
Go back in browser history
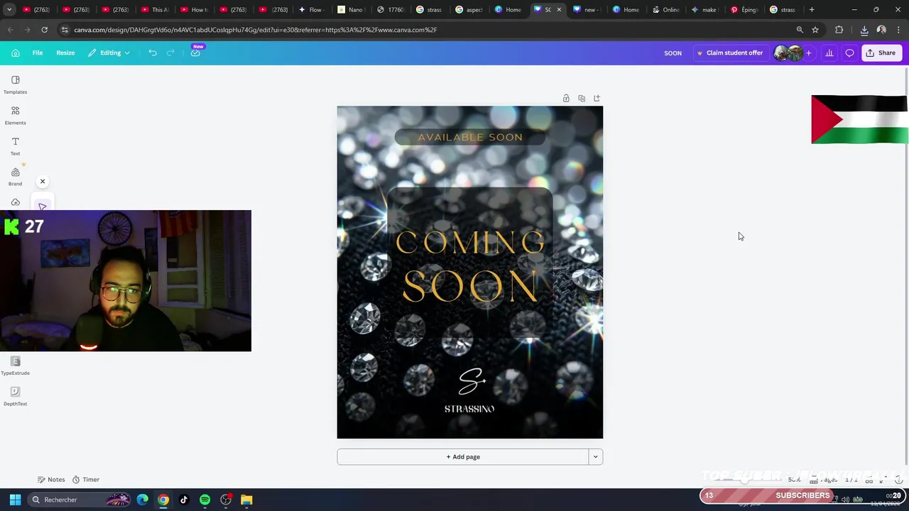tap(10, 30)
